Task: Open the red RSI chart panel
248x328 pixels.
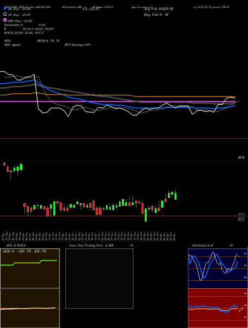Action: [218, 308]
